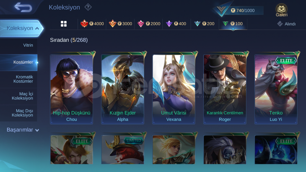Filter by the 3000 orange gem tier
Viewport: 306px width, 172px height.
pos(120,24)
